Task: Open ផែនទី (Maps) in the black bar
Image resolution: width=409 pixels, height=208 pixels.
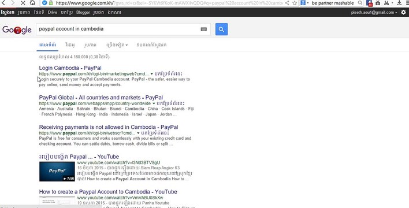Action: [x=39, y=12]
